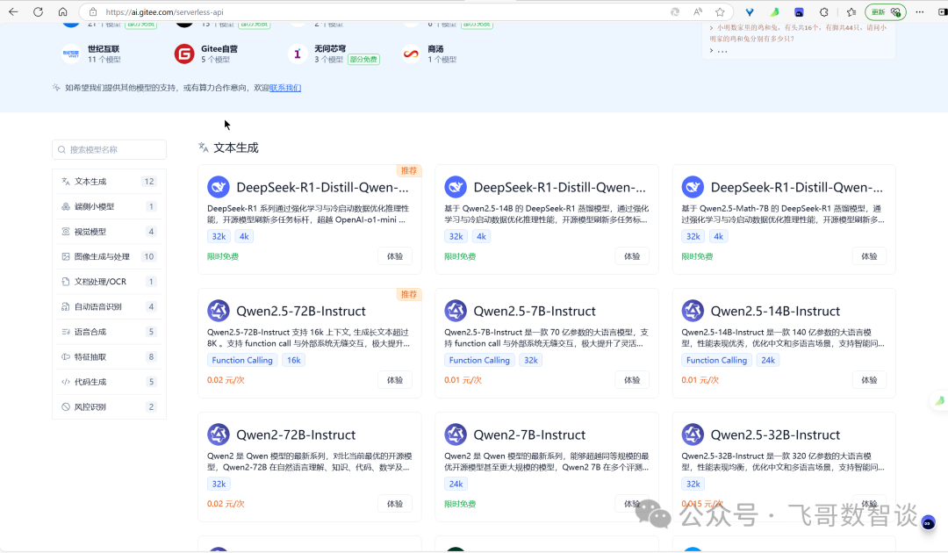Select the 语音合成 category

pyautogui.click(x=109, y=332)
